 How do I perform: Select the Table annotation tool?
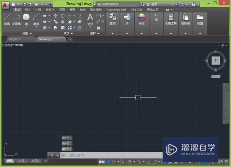pyautogui.click(x=98, y=28)
